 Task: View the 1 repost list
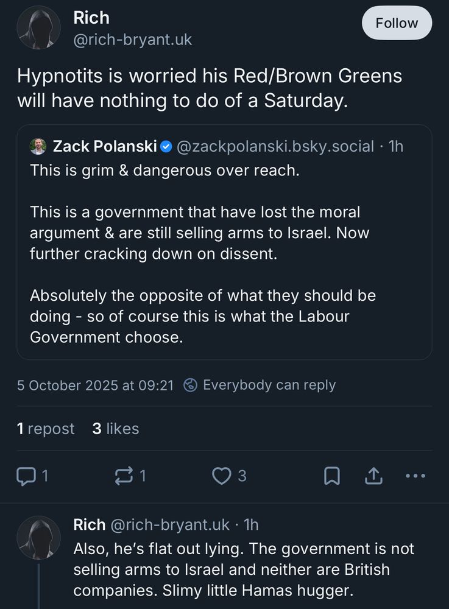[46, 429]
